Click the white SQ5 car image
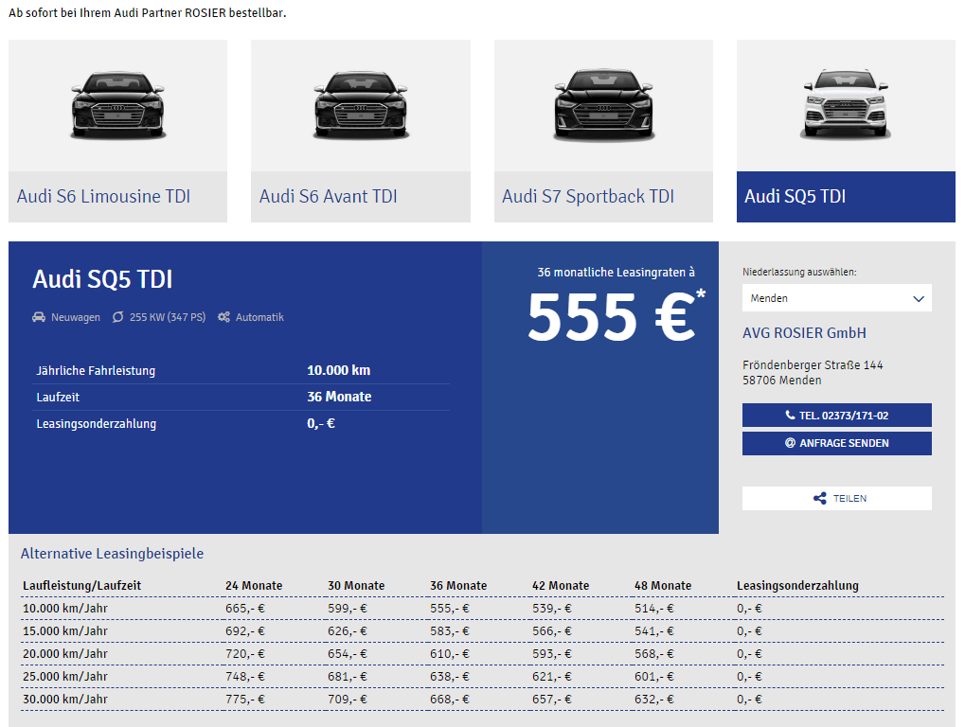 [x=846, y=103]
